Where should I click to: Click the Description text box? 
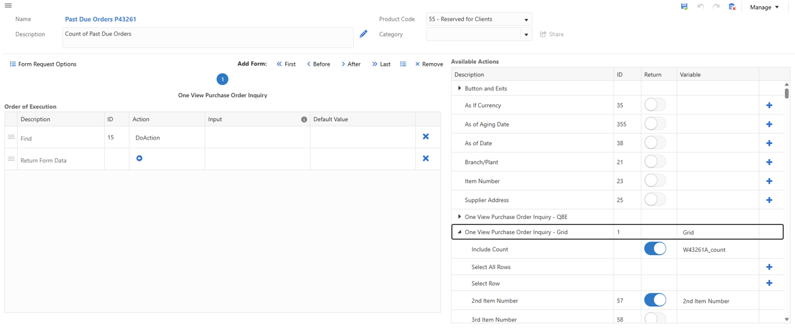click(x=208, y=37)
